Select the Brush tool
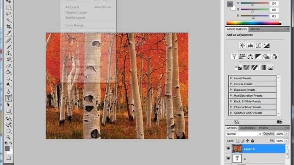 [x=8, y=47]
